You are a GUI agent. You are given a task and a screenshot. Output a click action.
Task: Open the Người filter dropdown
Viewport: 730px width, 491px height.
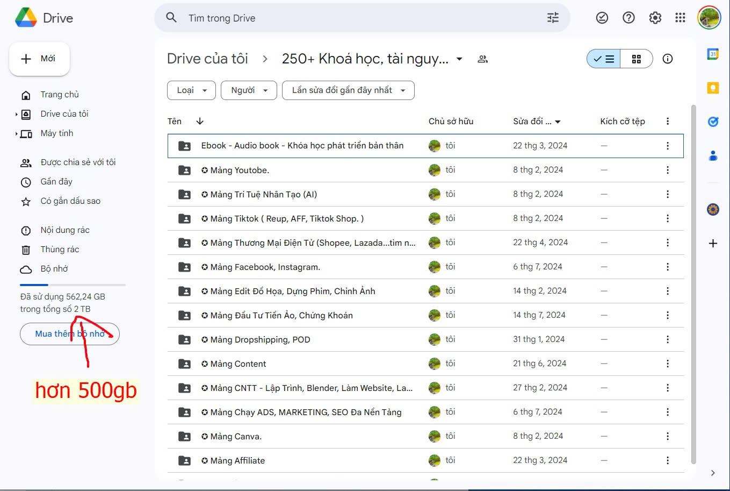(x=249, y=90)
